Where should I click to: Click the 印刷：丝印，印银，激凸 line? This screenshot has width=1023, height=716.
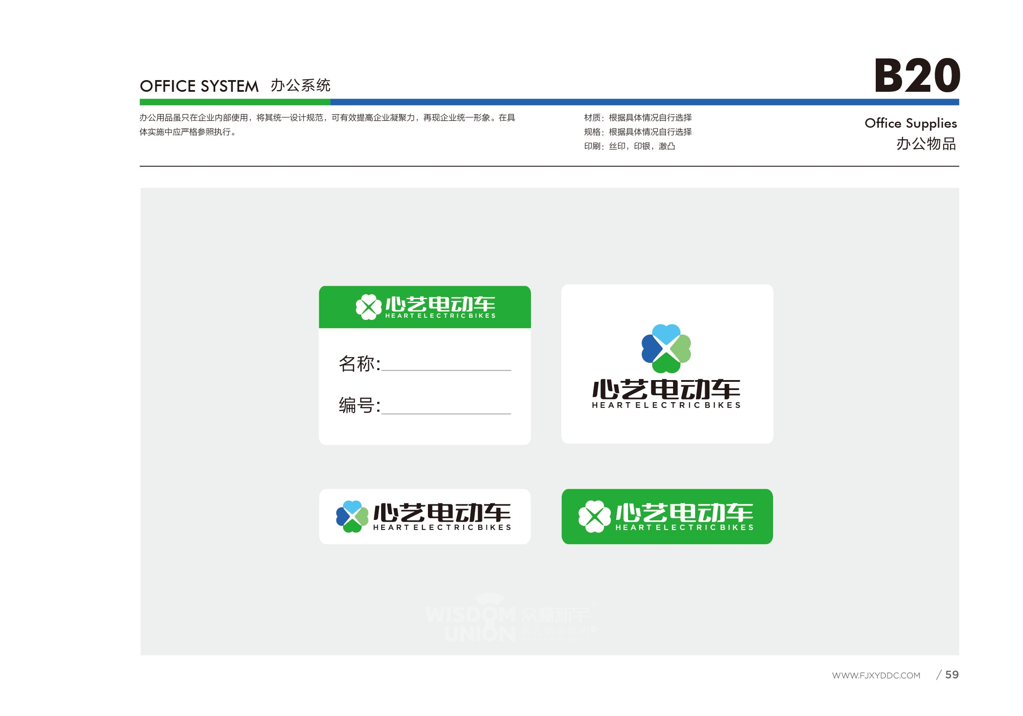click(x=629, y=146)
